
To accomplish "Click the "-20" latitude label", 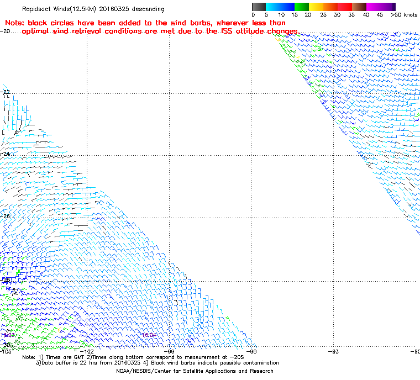I will pos(5,31).
